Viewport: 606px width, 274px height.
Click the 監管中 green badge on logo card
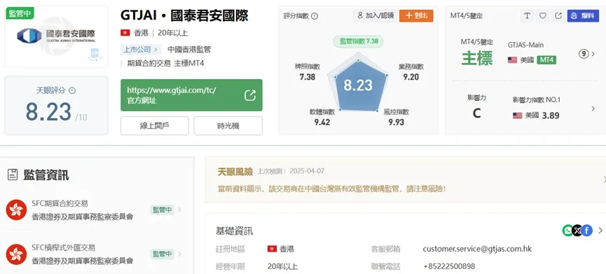coord(20,13)
